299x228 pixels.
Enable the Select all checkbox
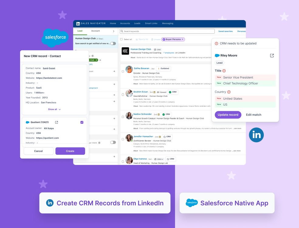click(121, 39)
